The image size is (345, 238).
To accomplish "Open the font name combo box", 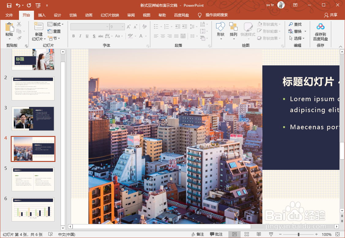I will [90, 27].
